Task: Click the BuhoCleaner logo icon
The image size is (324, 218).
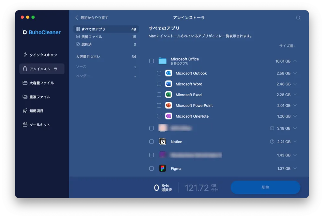Action: [x=25, y=32]
